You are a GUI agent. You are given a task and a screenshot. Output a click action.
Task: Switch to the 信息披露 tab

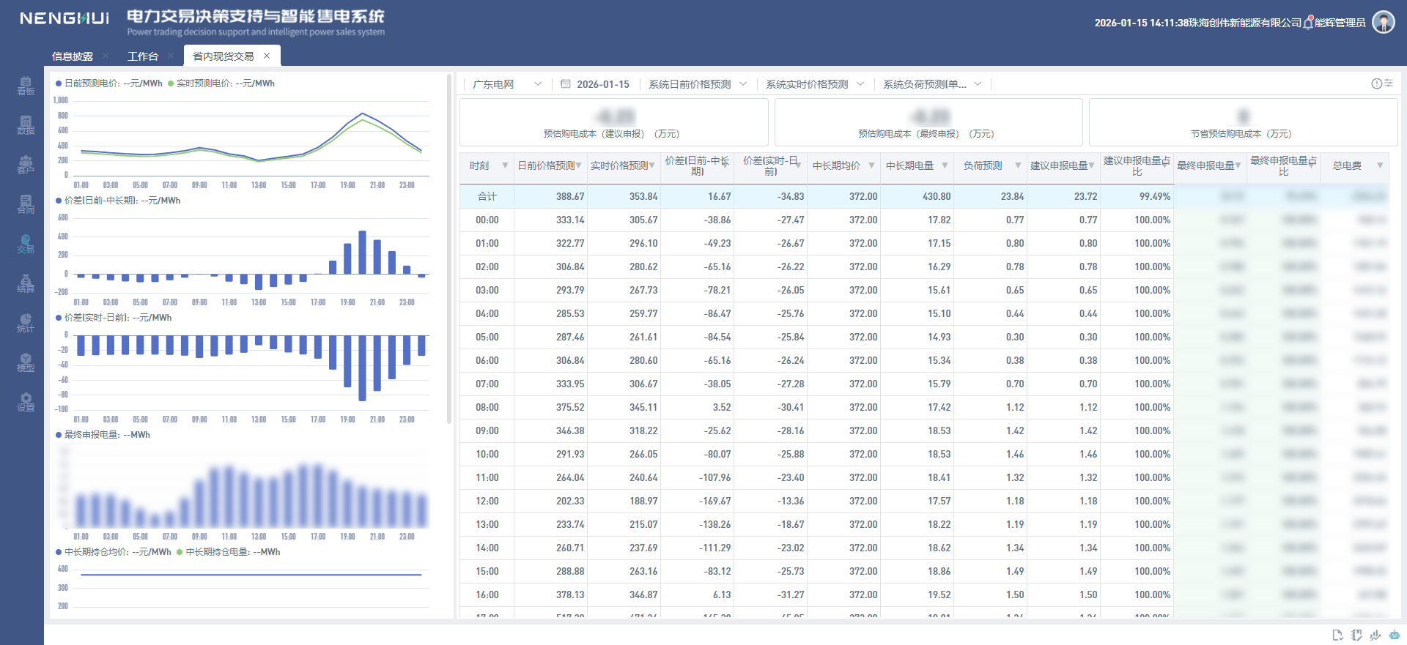tap(73, 56)
